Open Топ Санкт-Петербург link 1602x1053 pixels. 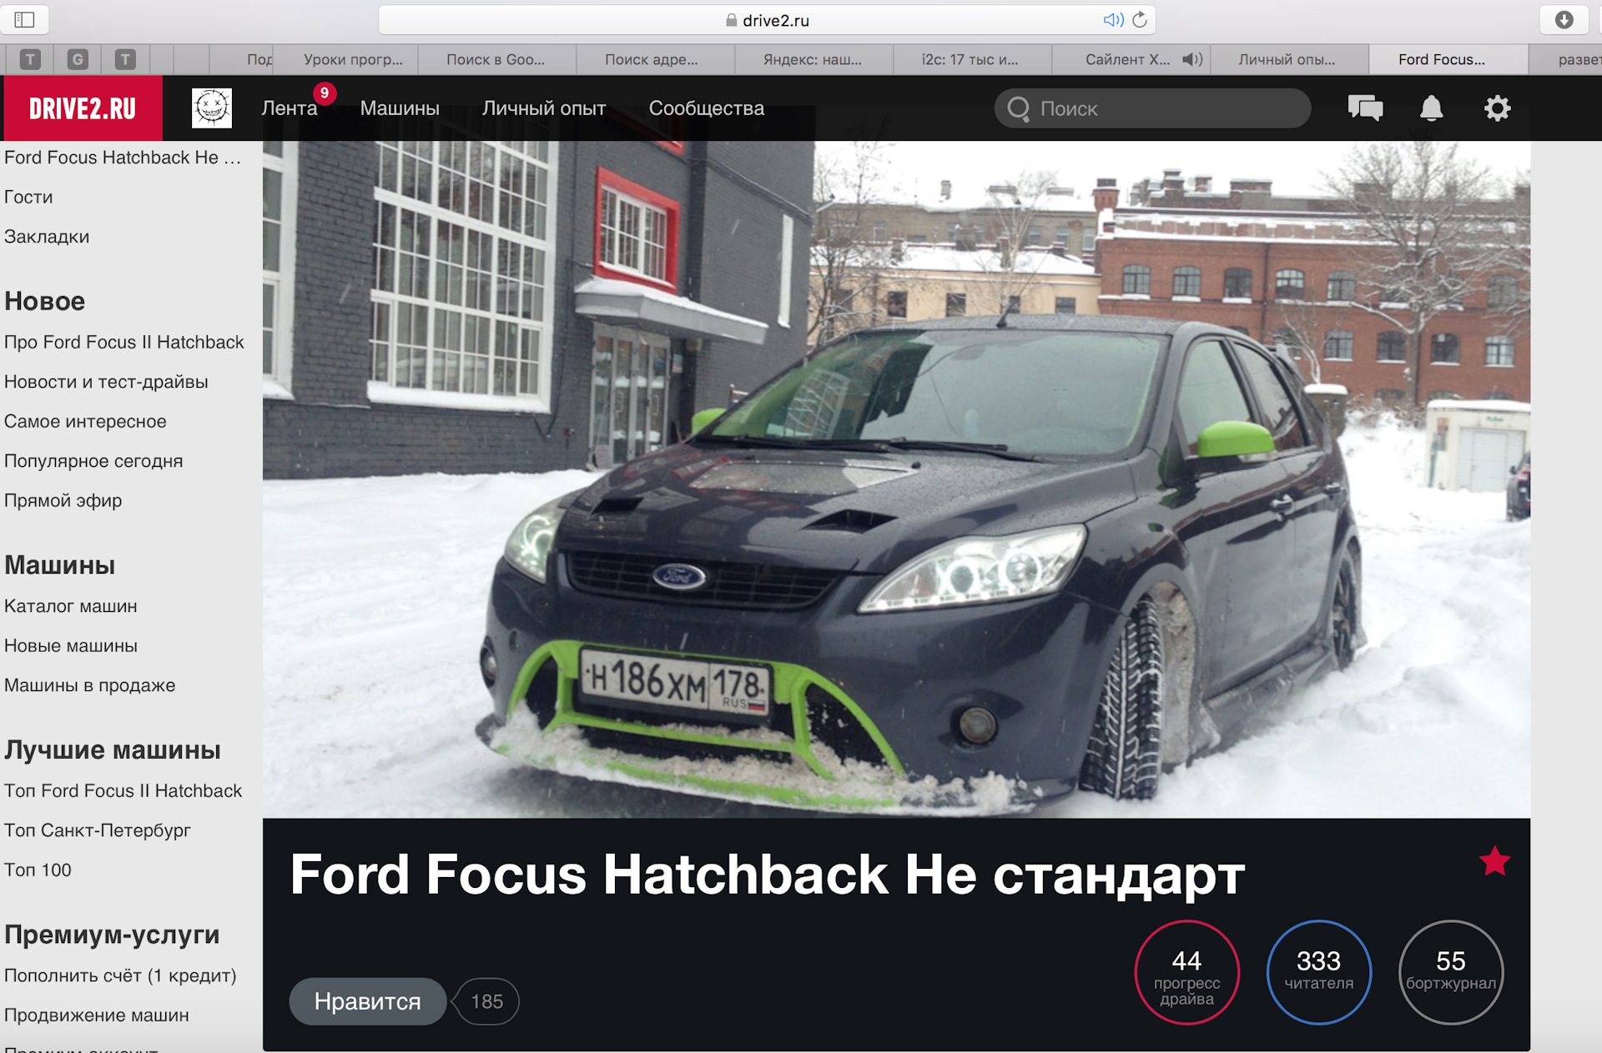point(98,830)
